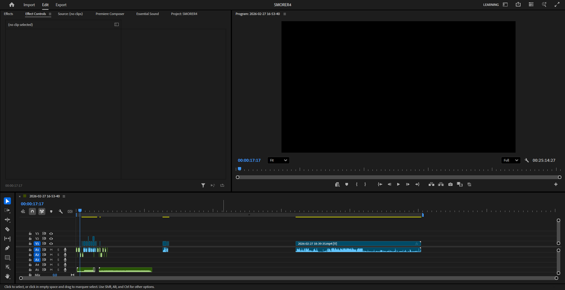
Task: Select the 2026-02-27 18-39-35.mp4 video clip
Action: [358, 243]
